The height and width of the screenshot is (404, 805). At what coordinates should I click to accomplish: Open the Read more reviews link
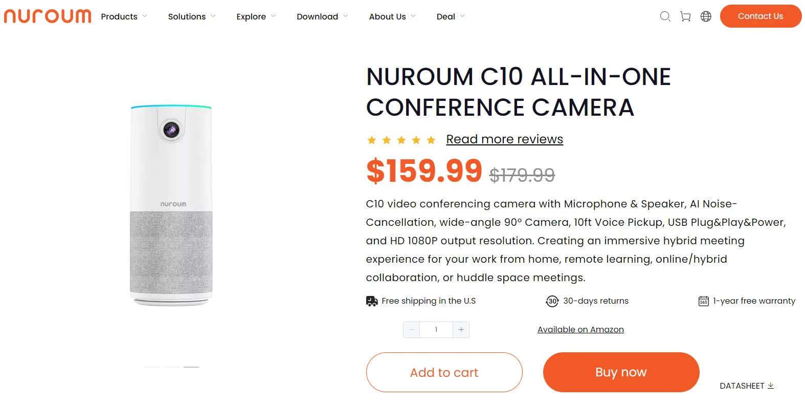[x=504, y=139]
